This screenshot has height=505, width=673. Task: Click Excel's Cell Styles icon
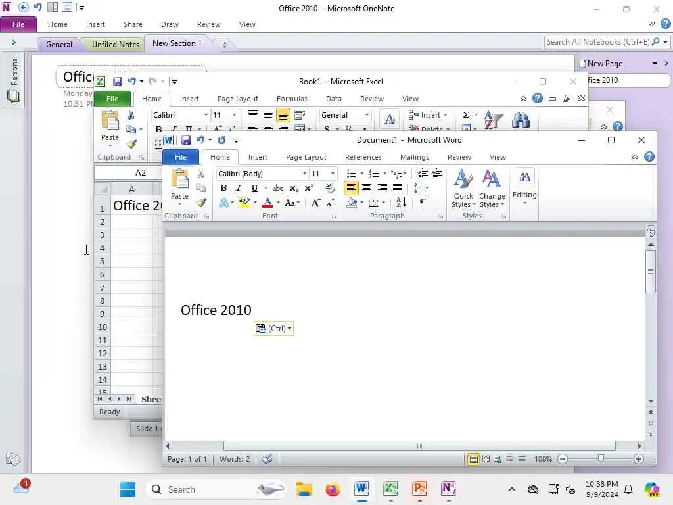390,119
